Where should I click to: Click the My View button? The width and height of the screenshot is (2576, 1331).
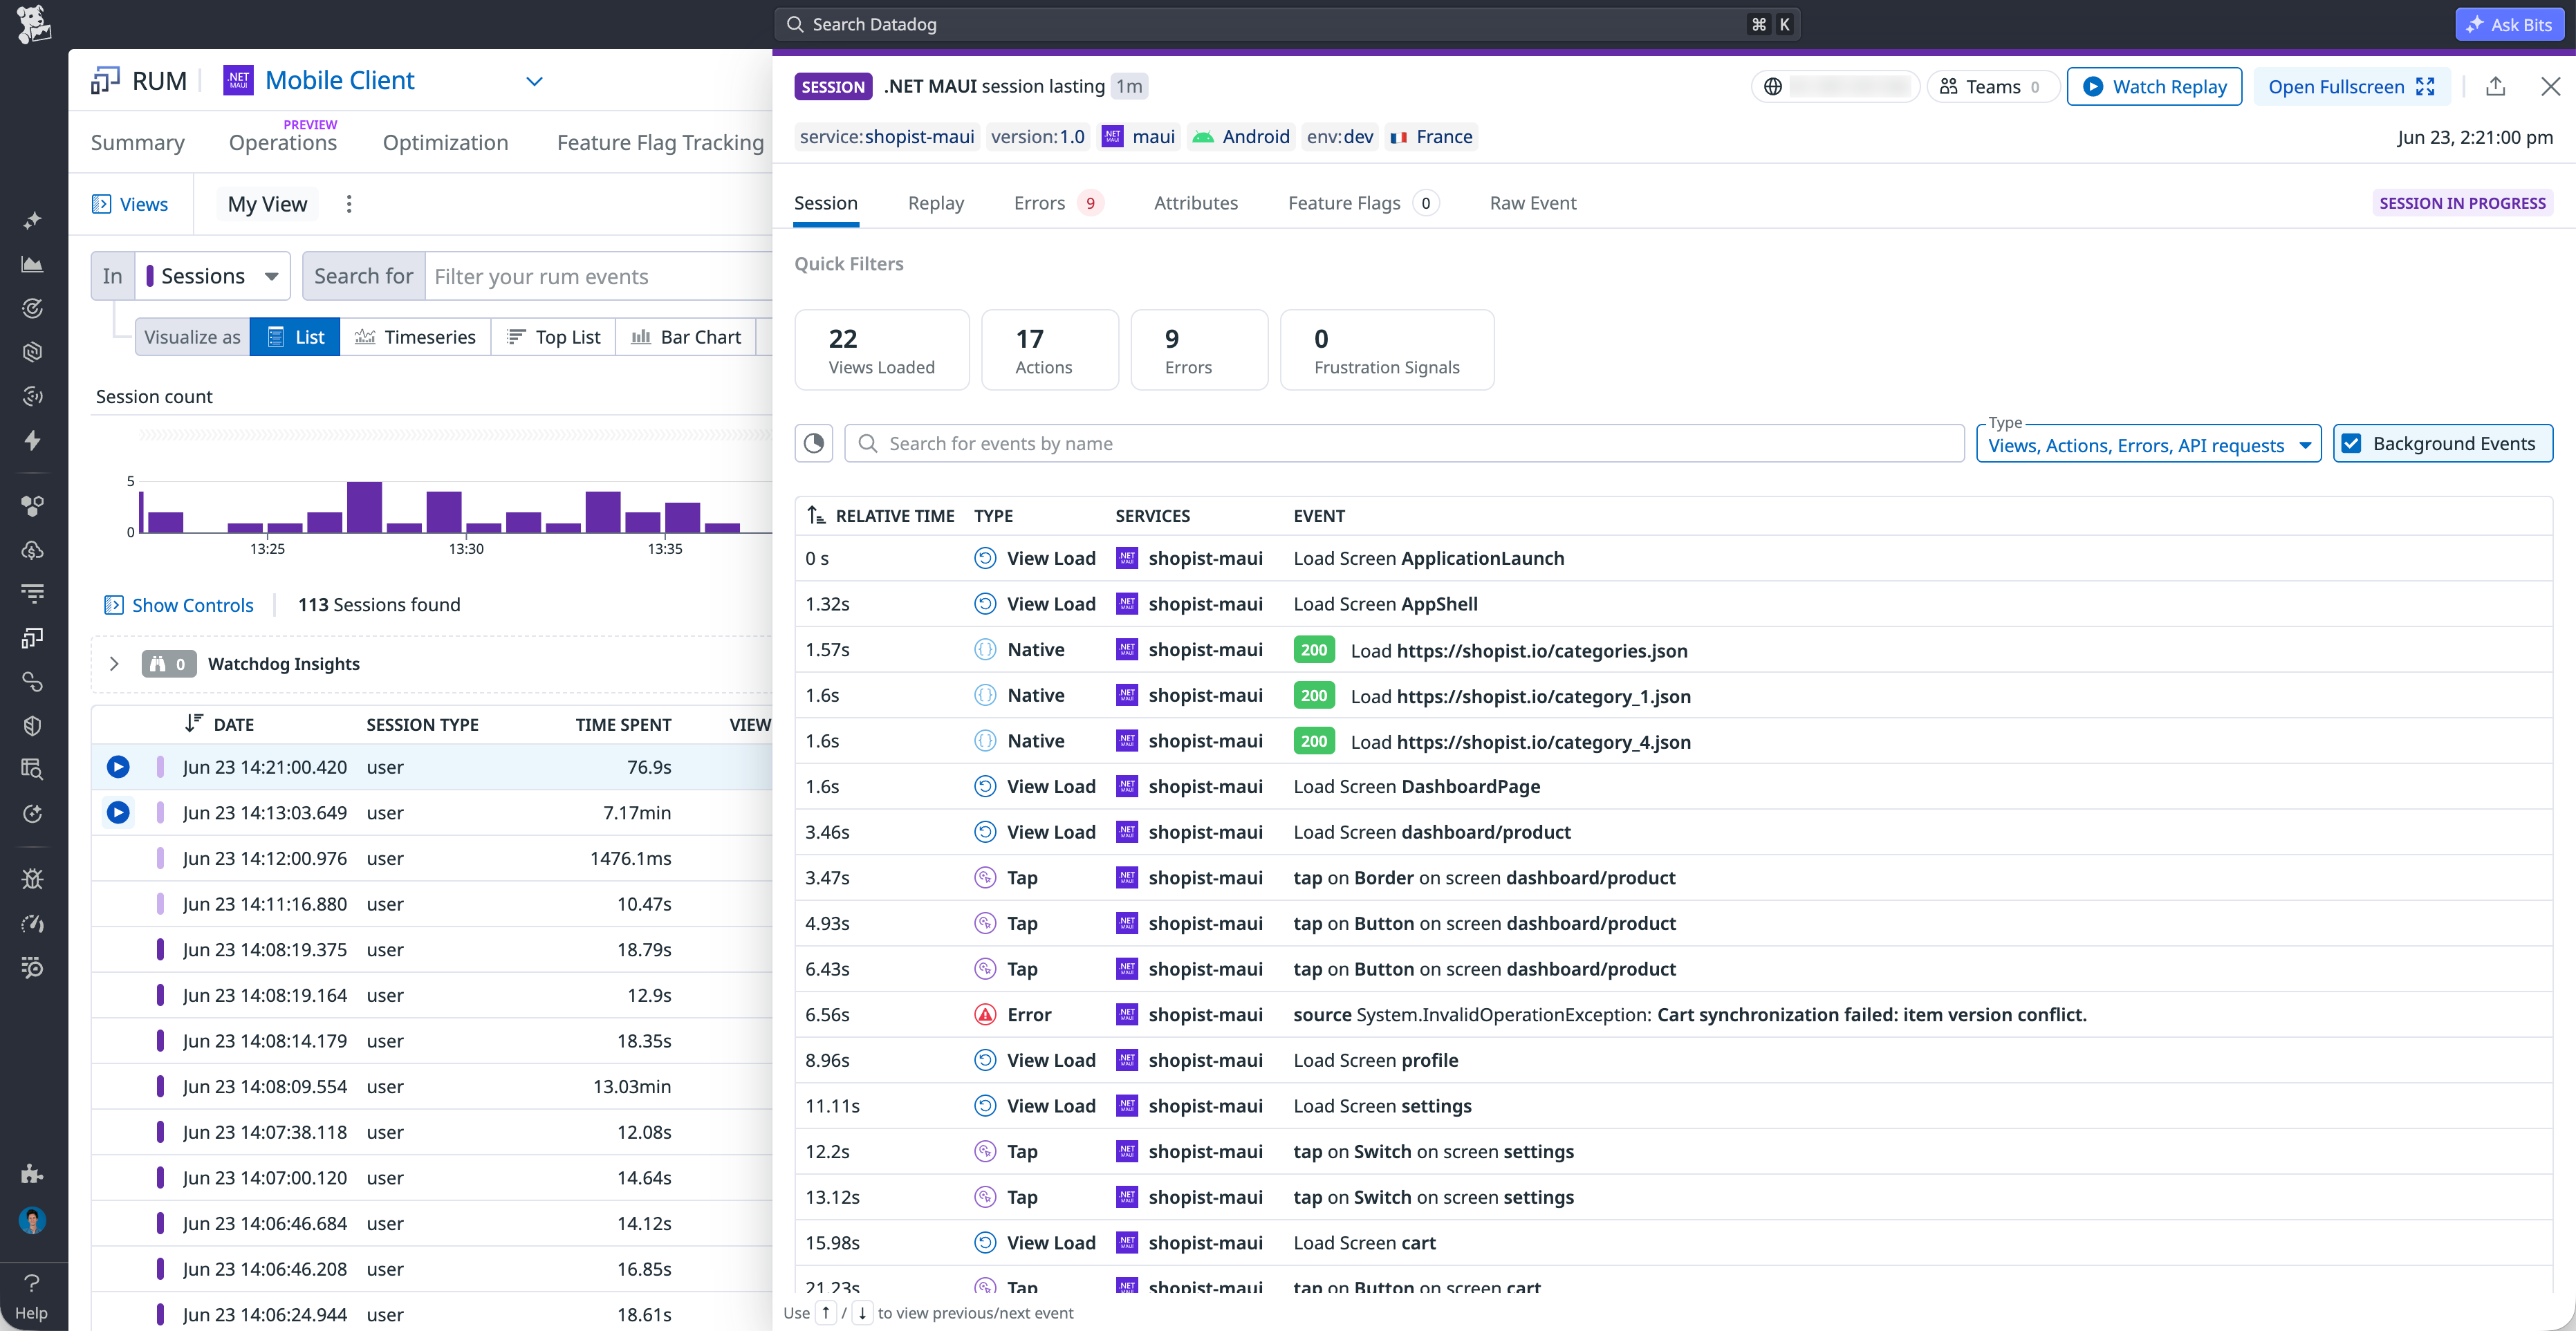pos(267,204)
